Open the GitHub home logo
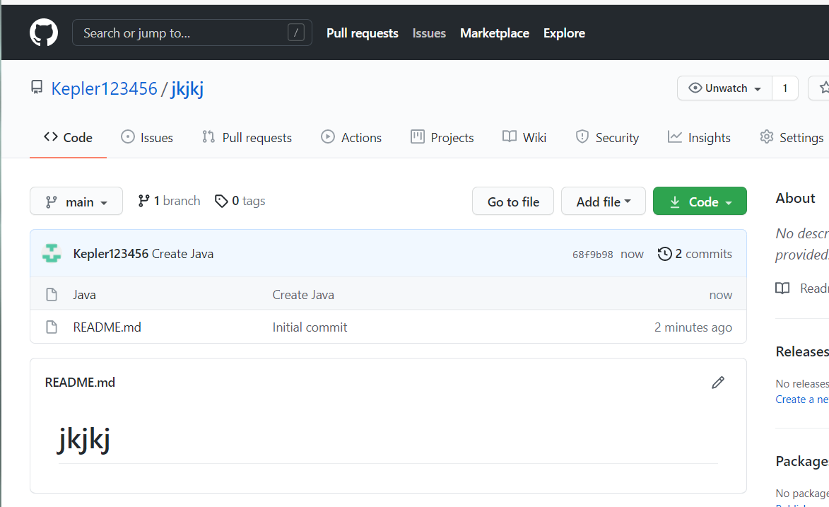 point(44,33)
